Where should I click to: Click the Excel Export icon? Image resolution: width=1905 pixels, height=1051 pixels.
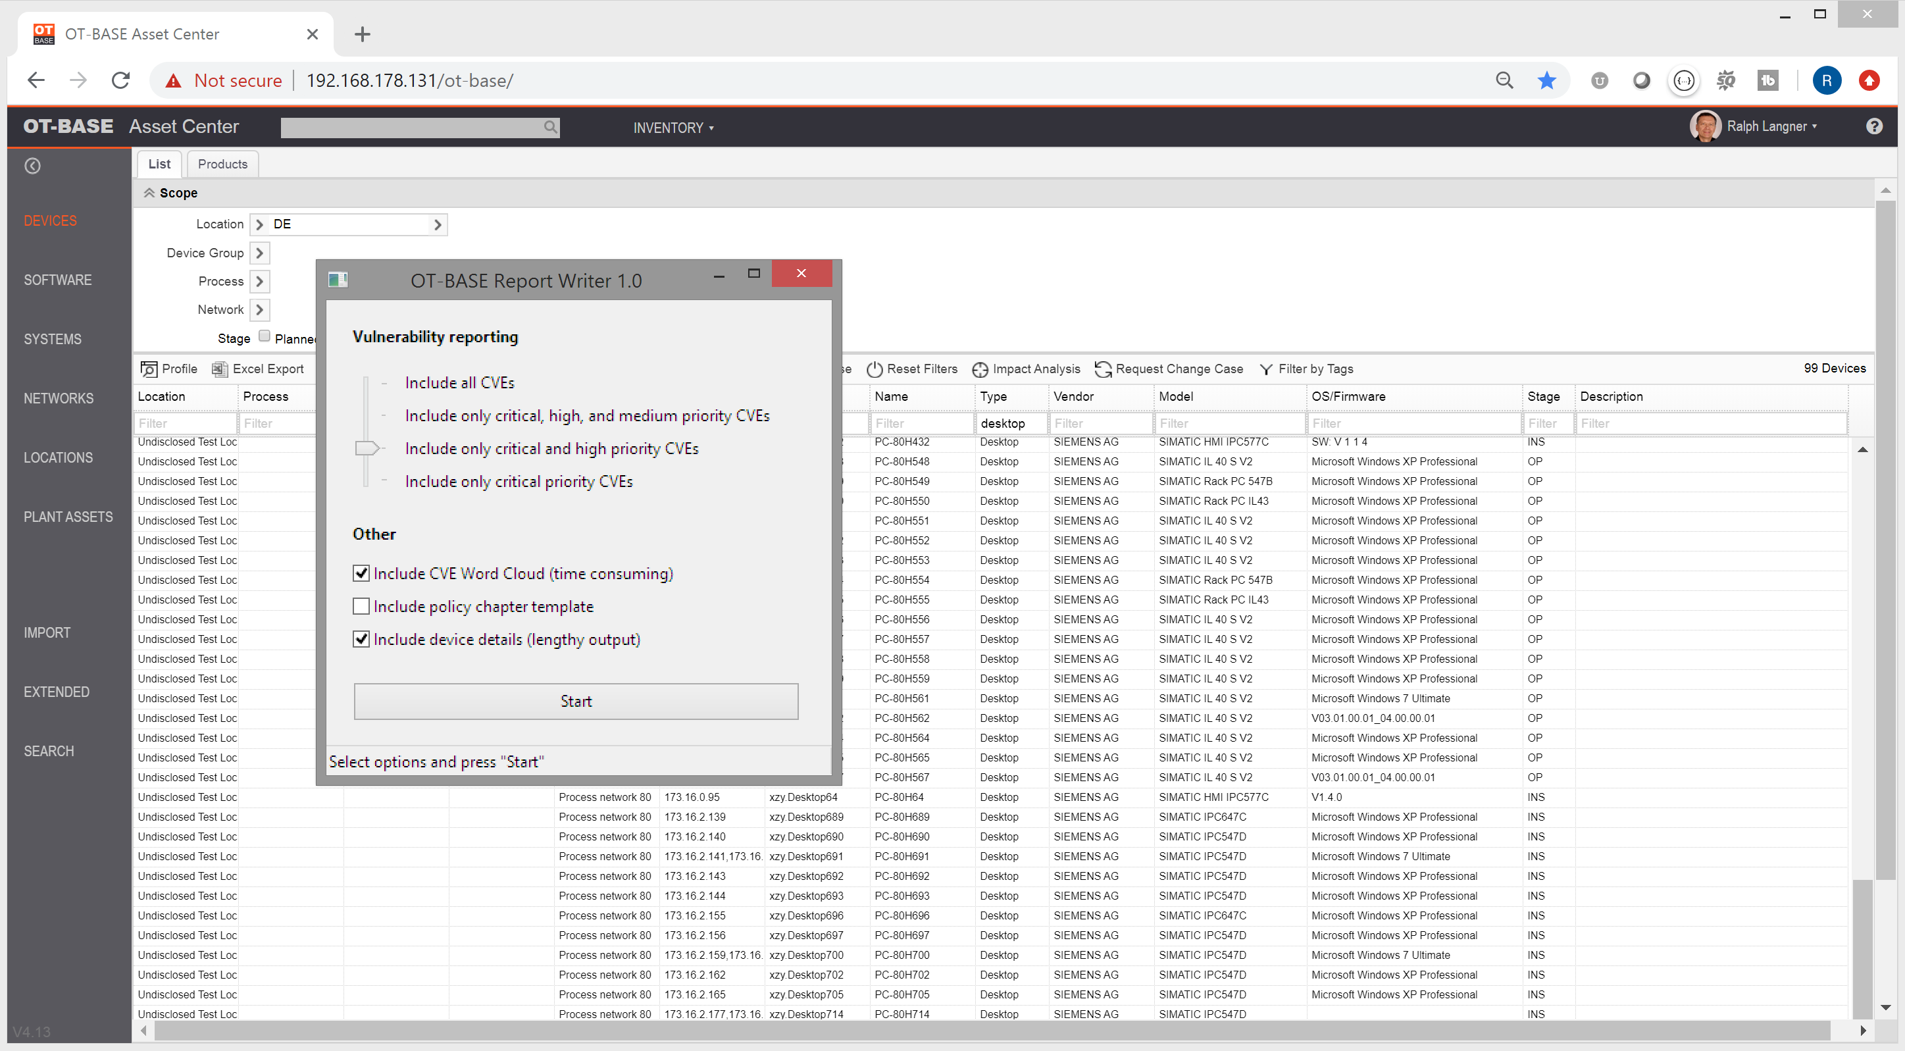219,369
